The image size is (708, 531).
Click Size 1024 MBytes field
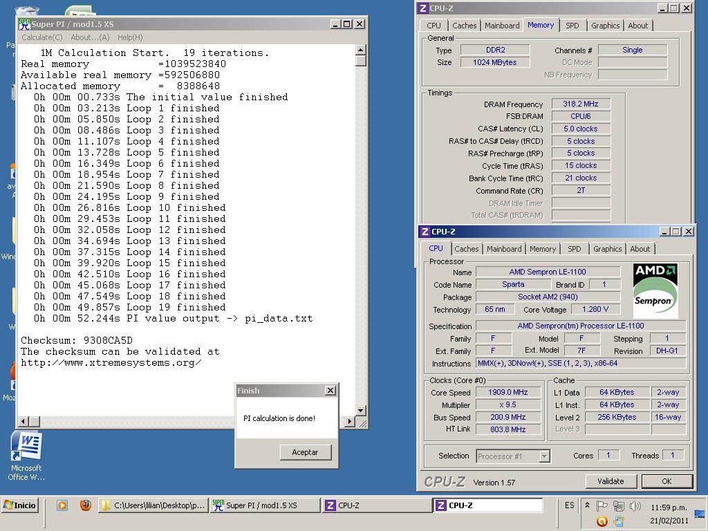pyautogui.click(x=495, y=62)
